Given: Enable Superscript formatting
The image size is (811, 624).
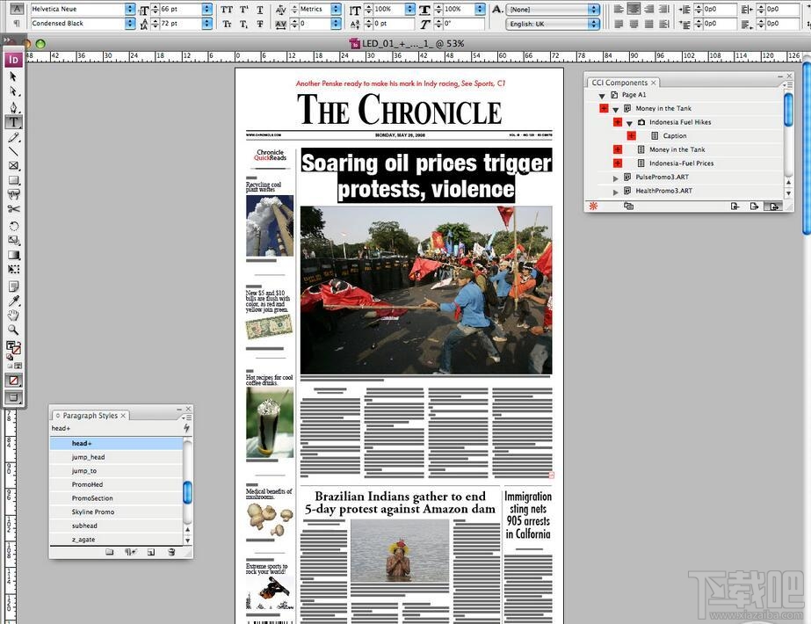Looking at the screenshot, I should click(243, 10).
